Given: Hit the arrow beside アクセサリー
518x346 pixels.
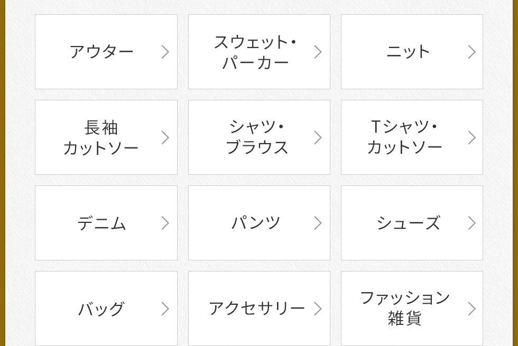Looking at the screenshot, I should pos(318,308).
